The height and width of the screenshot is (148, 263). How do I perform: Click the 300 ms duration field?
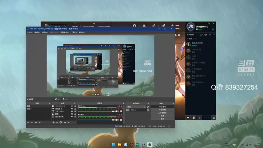[138, 110]
